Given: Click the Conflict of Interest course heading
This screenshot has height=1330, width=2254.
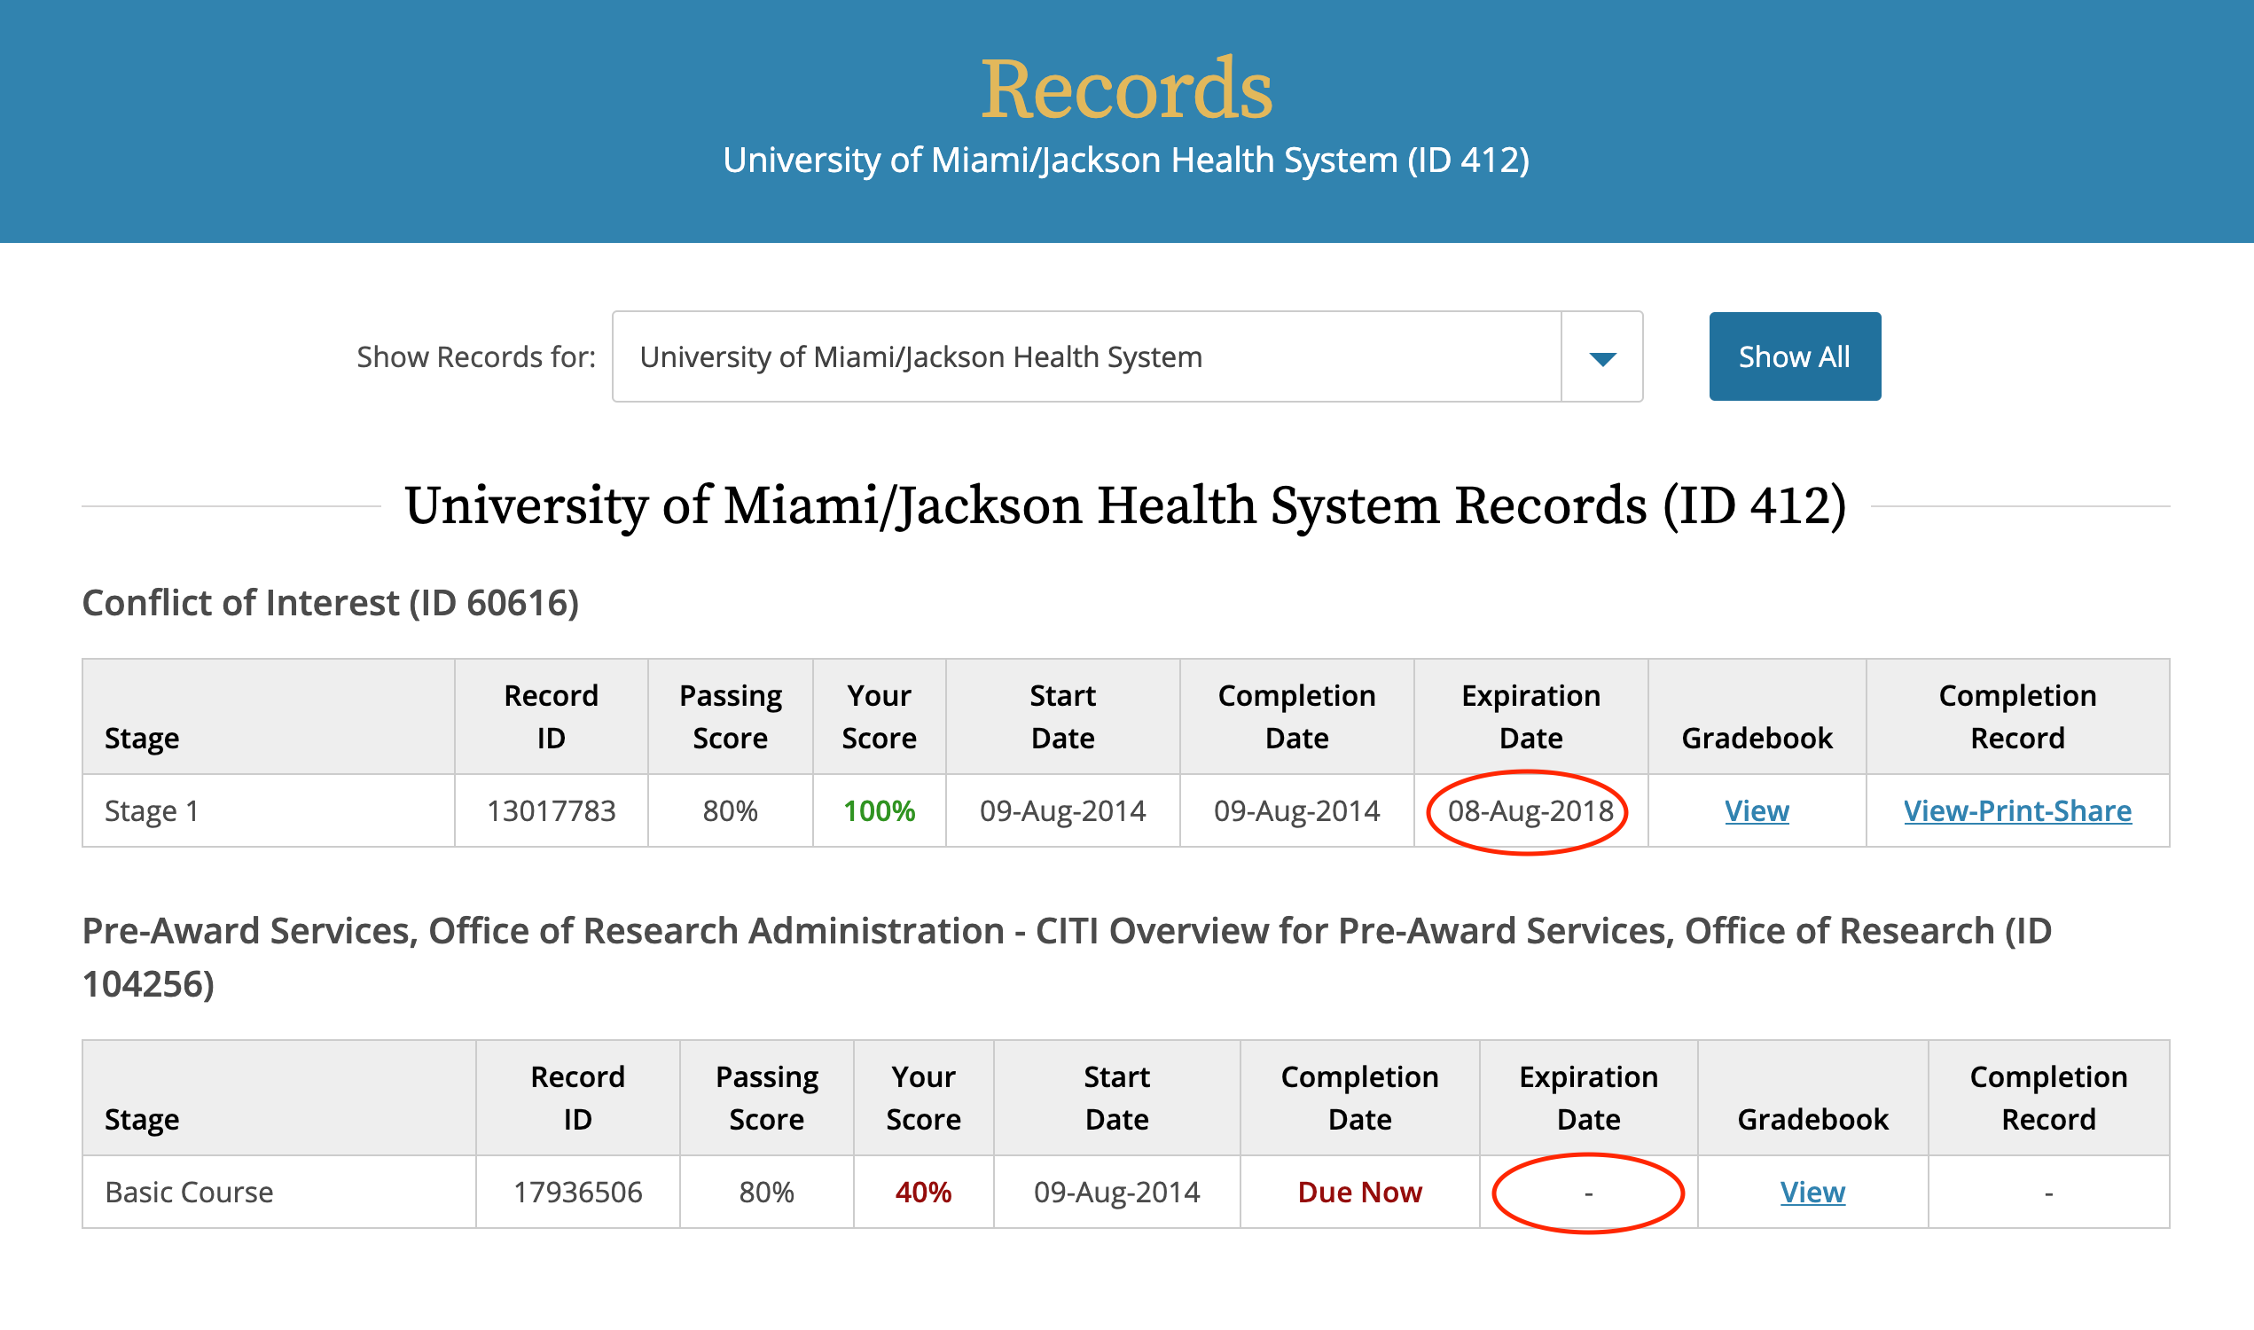Looking at the screenshot, I should click(332, 602).
